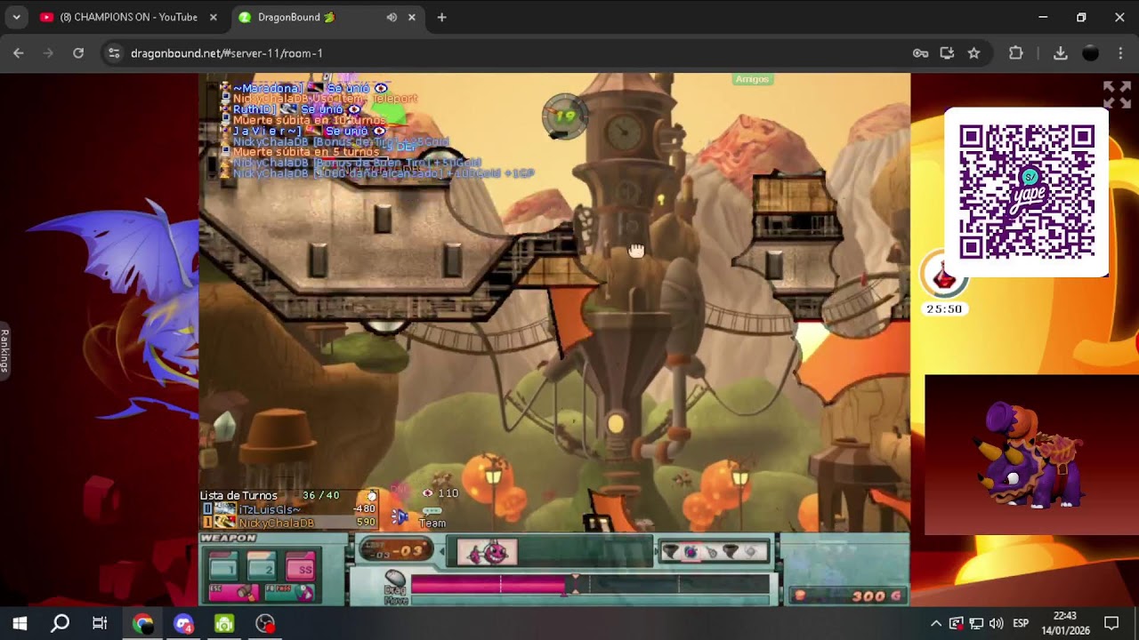Screen dimensions: 1139x640
Task: Open the Team chat bubble
Action: [x=432, y=517]
